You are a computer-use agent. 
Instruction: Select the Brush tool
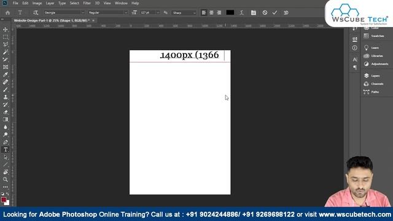pyautogui.click(x=6, y=90)
